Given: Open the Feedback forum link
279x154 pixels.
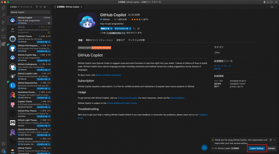Looking at the screenshot, I should (203, 115).
